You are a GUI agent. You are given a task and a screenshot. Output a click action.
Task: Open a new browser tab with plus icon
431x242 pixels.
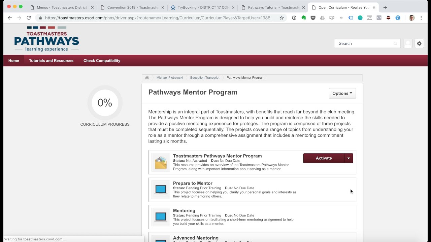coord(385,7)
